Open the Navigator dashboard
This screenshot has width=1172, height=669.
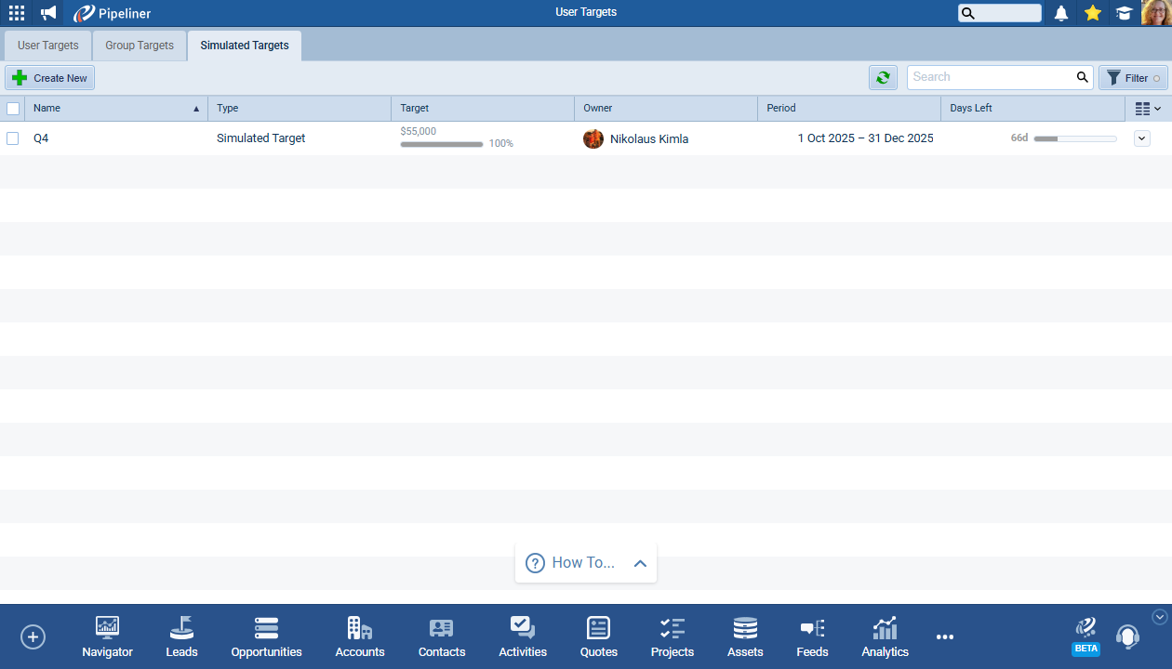coord(107,637)
